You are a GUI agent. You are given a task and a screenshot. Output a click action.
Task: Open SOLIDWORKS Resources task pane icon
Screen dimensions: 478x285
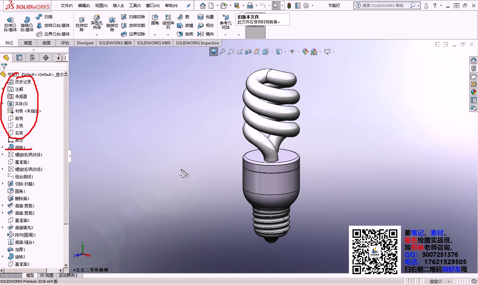click(x=474, y=60)
